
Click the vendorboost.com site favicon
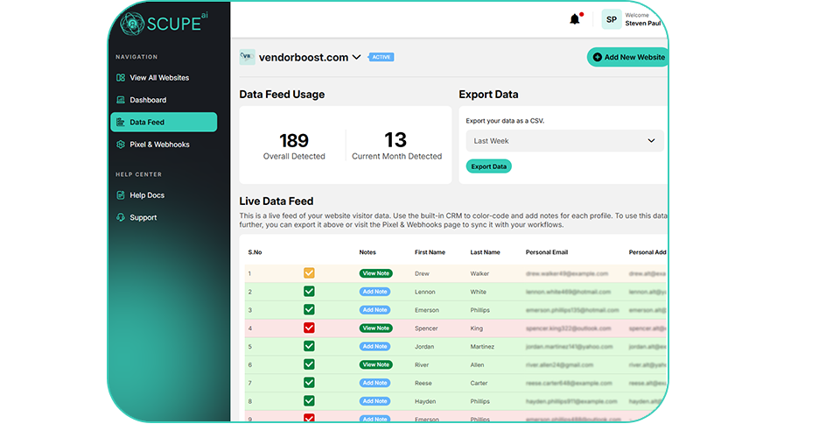pyautogui.click(x=248, y=57)
